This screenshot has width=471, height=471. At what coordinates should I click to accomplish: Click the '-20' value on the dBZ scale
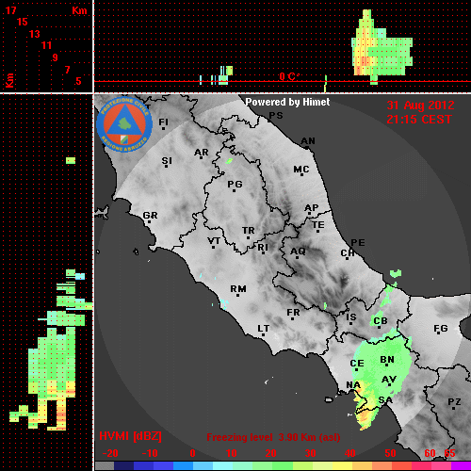coord(110,453)
